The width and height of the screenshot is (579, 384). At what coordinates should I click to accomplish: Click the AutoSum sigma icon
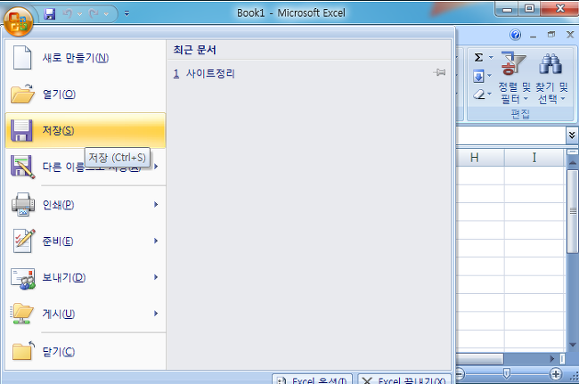point(478,58)
